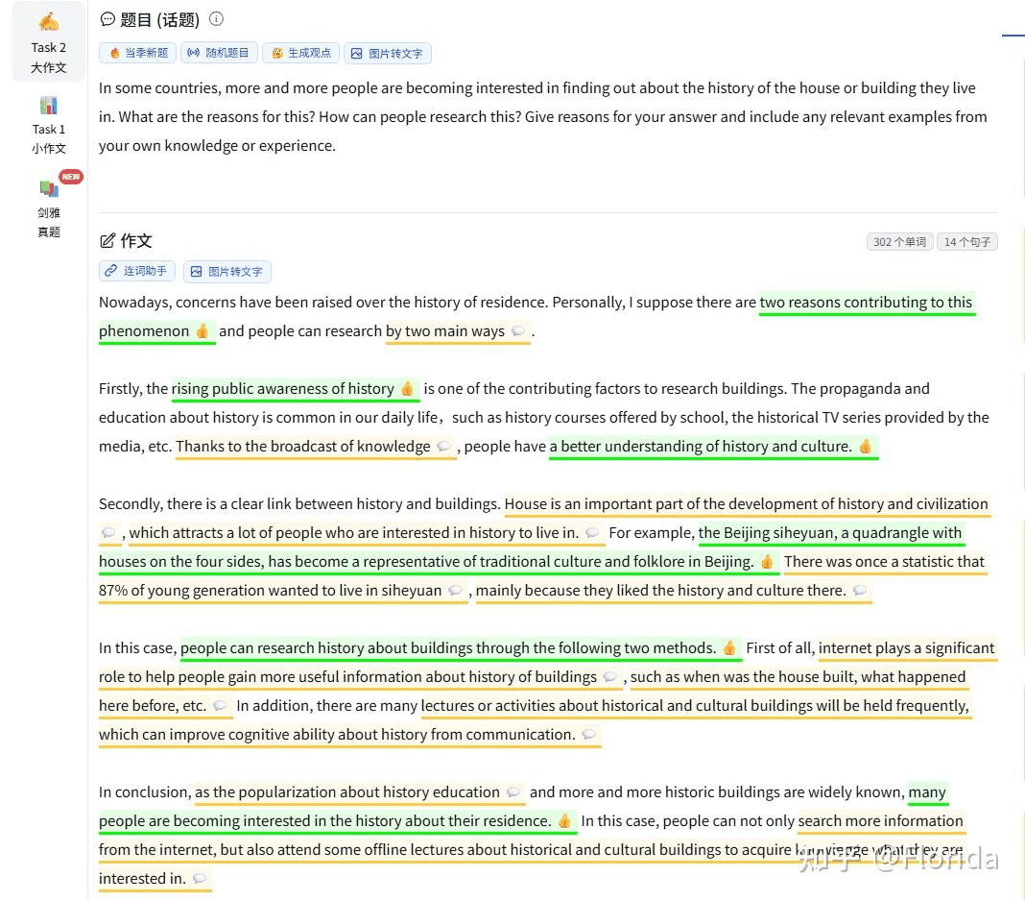Screen dimensions: 1025x901
Task: Click the 当季新题 button
Action: pos(137,53)
